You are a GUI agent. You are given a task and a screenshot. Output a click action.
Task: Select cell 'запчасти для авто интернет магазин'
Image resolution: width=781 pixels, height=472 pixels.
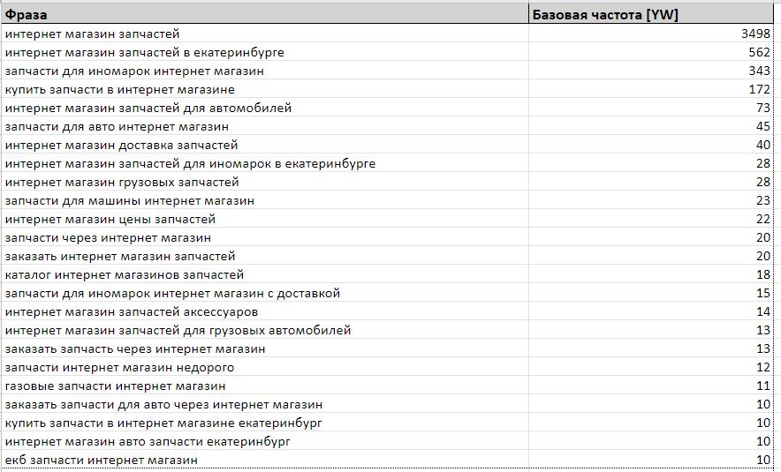click(x=264, y=126)
